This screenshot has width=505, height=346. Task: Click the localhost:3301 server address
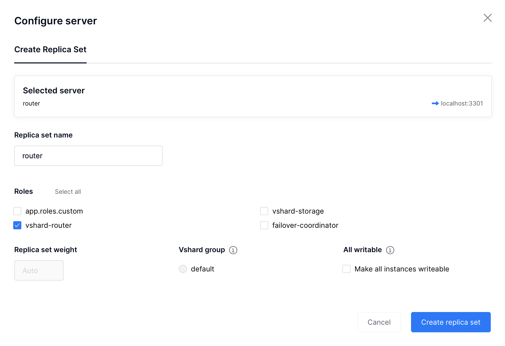pos(462,103)
